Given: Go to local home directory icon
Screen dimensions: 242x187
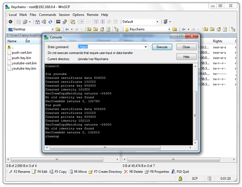Looking at the screenshot, I should pos(102,29).
